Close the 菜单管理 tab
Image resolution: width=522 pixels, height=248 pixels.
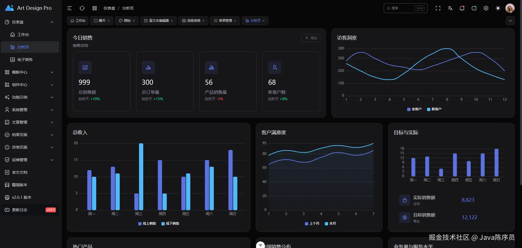[235, 21]
